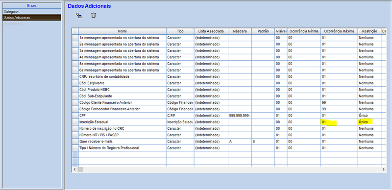Screen dimensions: 392x190
Task: Select the 'Quer receber e-mails' cell
Action: pos(122,142)
